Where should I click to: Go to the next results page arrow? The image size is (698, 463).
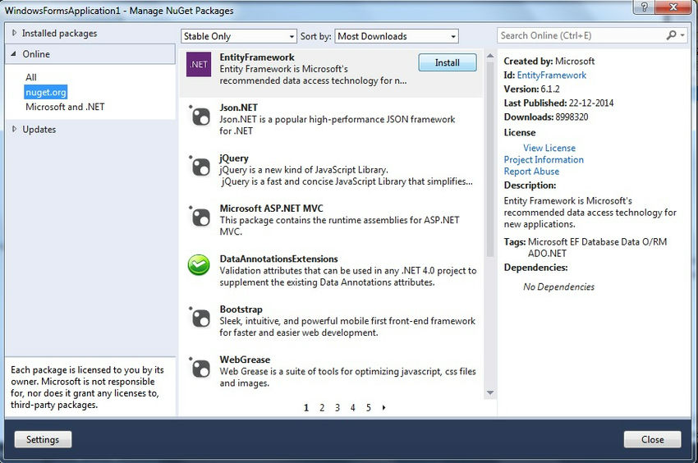pyautogui.click(x=383, y=407)
